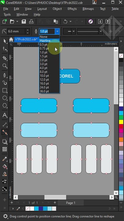Screen dimensions: 124x221
Task: Open the Layout menu
Action: point(42,9)
